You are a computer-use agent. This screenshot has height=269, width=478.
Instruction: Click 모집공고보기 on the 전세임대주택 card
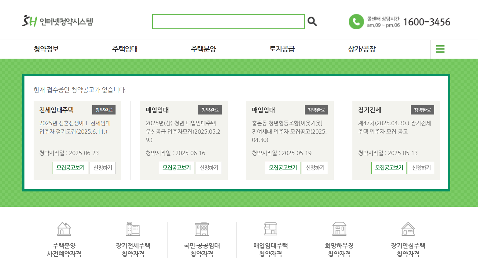[70, 168]
